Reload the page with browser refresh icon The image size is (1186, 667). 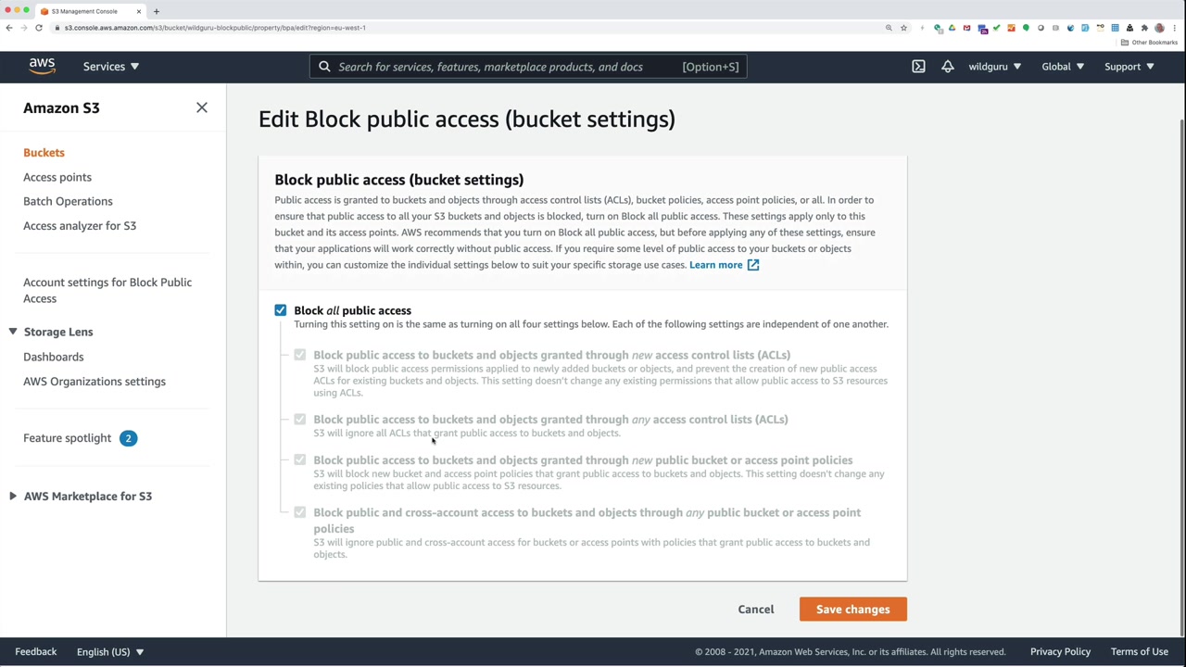[39, 28]
